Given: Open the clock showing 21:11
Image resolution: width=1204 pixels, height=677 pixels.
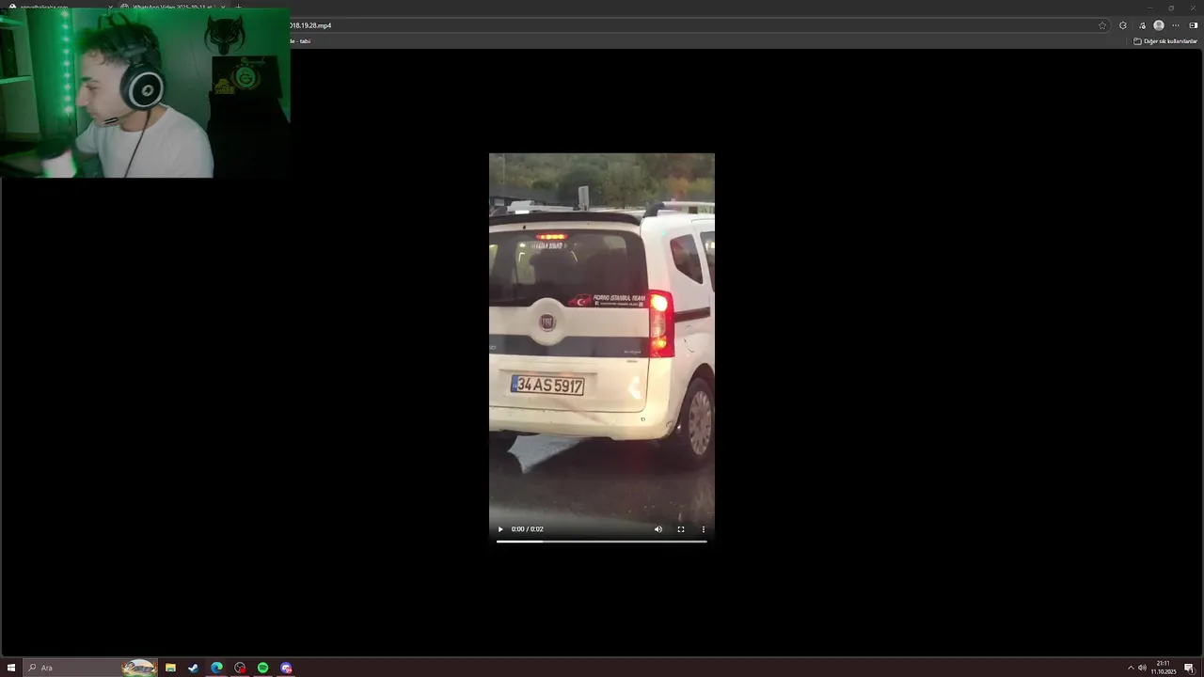Looking at the screenshot, I should 1164,668.
